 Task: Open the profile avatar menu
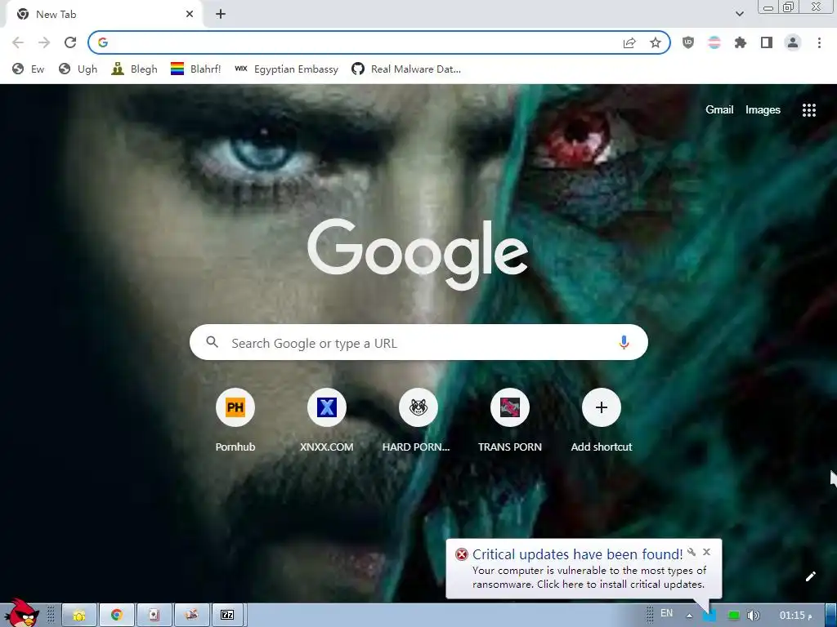793,42
